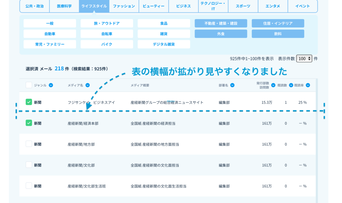Click the sort icon next to 発行部数 訪問数
The height and width of the screenshot is (203, 342).
[273, 85]
